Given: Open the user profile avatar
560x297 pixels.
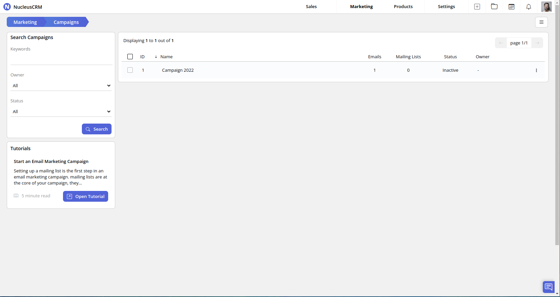Looking at the screenshot, I should pyautogui.click(x=546, y=7).
